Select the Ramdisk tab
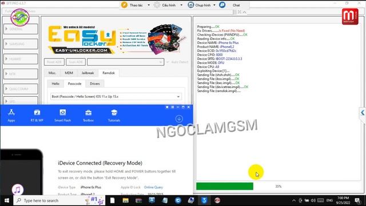 click(109, 73)
